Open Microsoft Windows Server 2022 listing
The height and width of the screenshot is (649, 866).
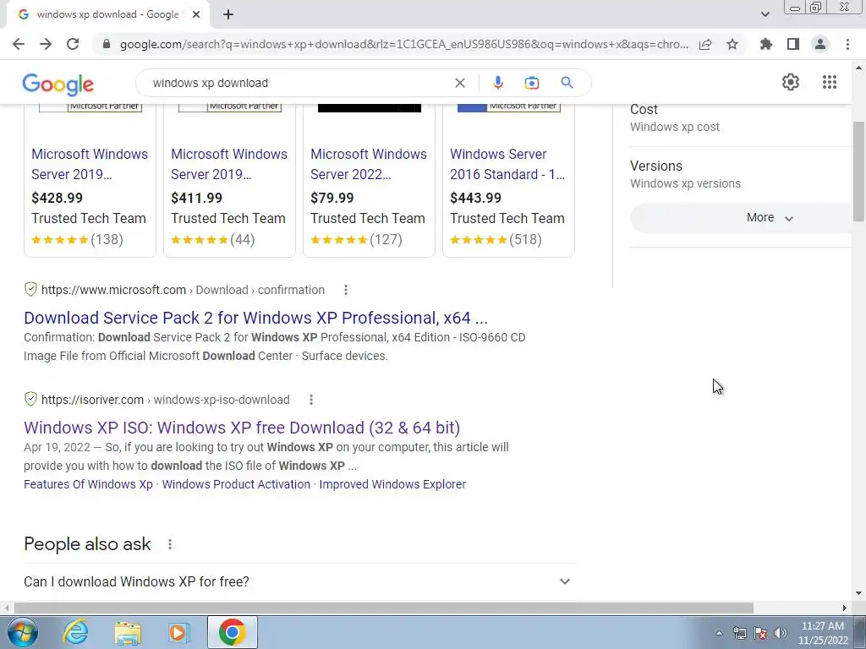click(x=369, y=164)
